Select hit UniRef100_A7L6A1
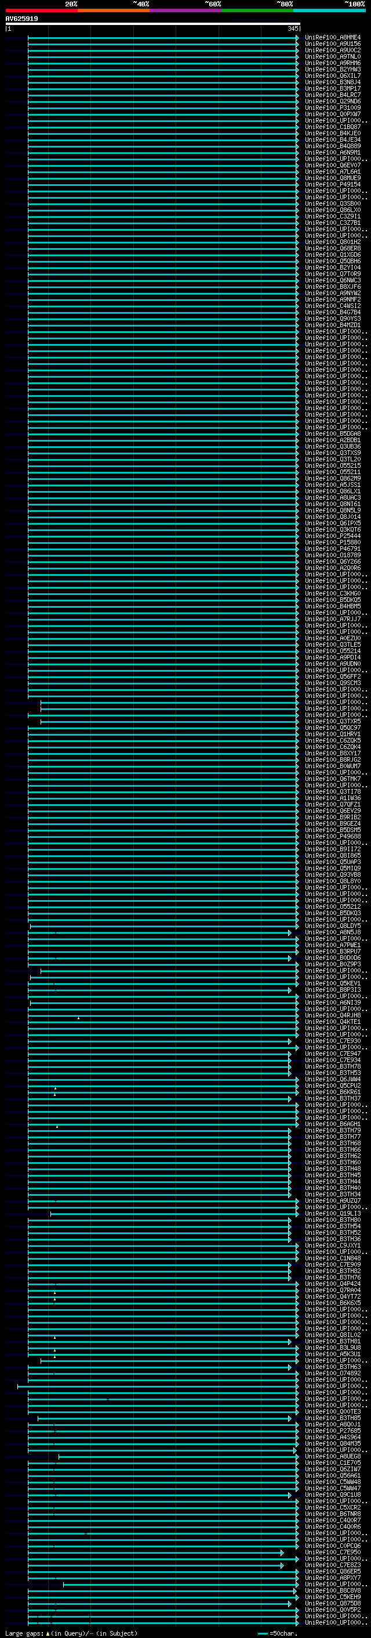Screen dimensions: 371x1638 coord(333,171)
